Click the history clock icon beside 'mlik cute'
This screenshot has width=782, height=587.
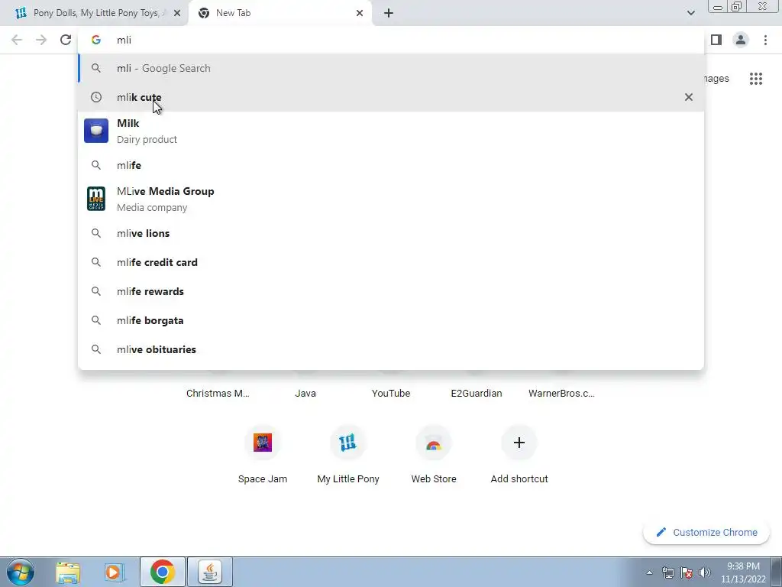coord(95,97)
